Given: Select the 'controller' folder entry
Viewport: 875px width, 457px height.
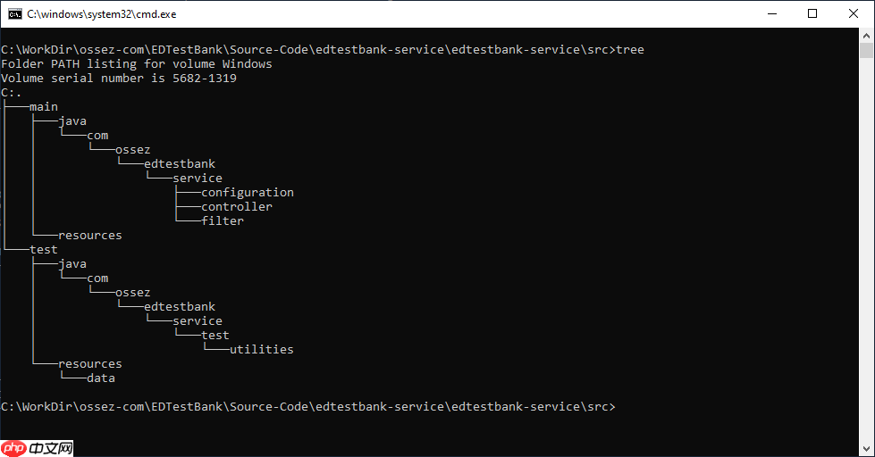Looking at the screenshot, I should pyautogui.click(x=237, y=207).
